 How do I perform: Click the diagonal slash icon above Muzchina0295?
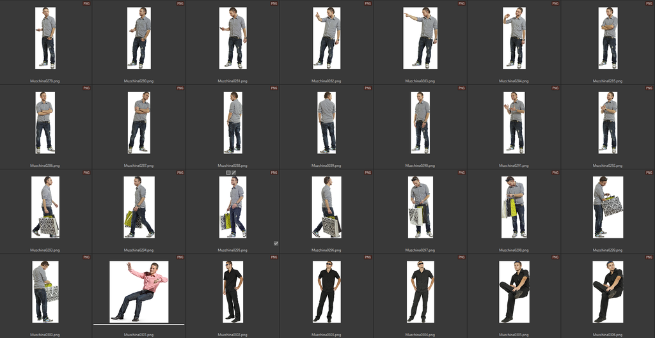point(234,173)
